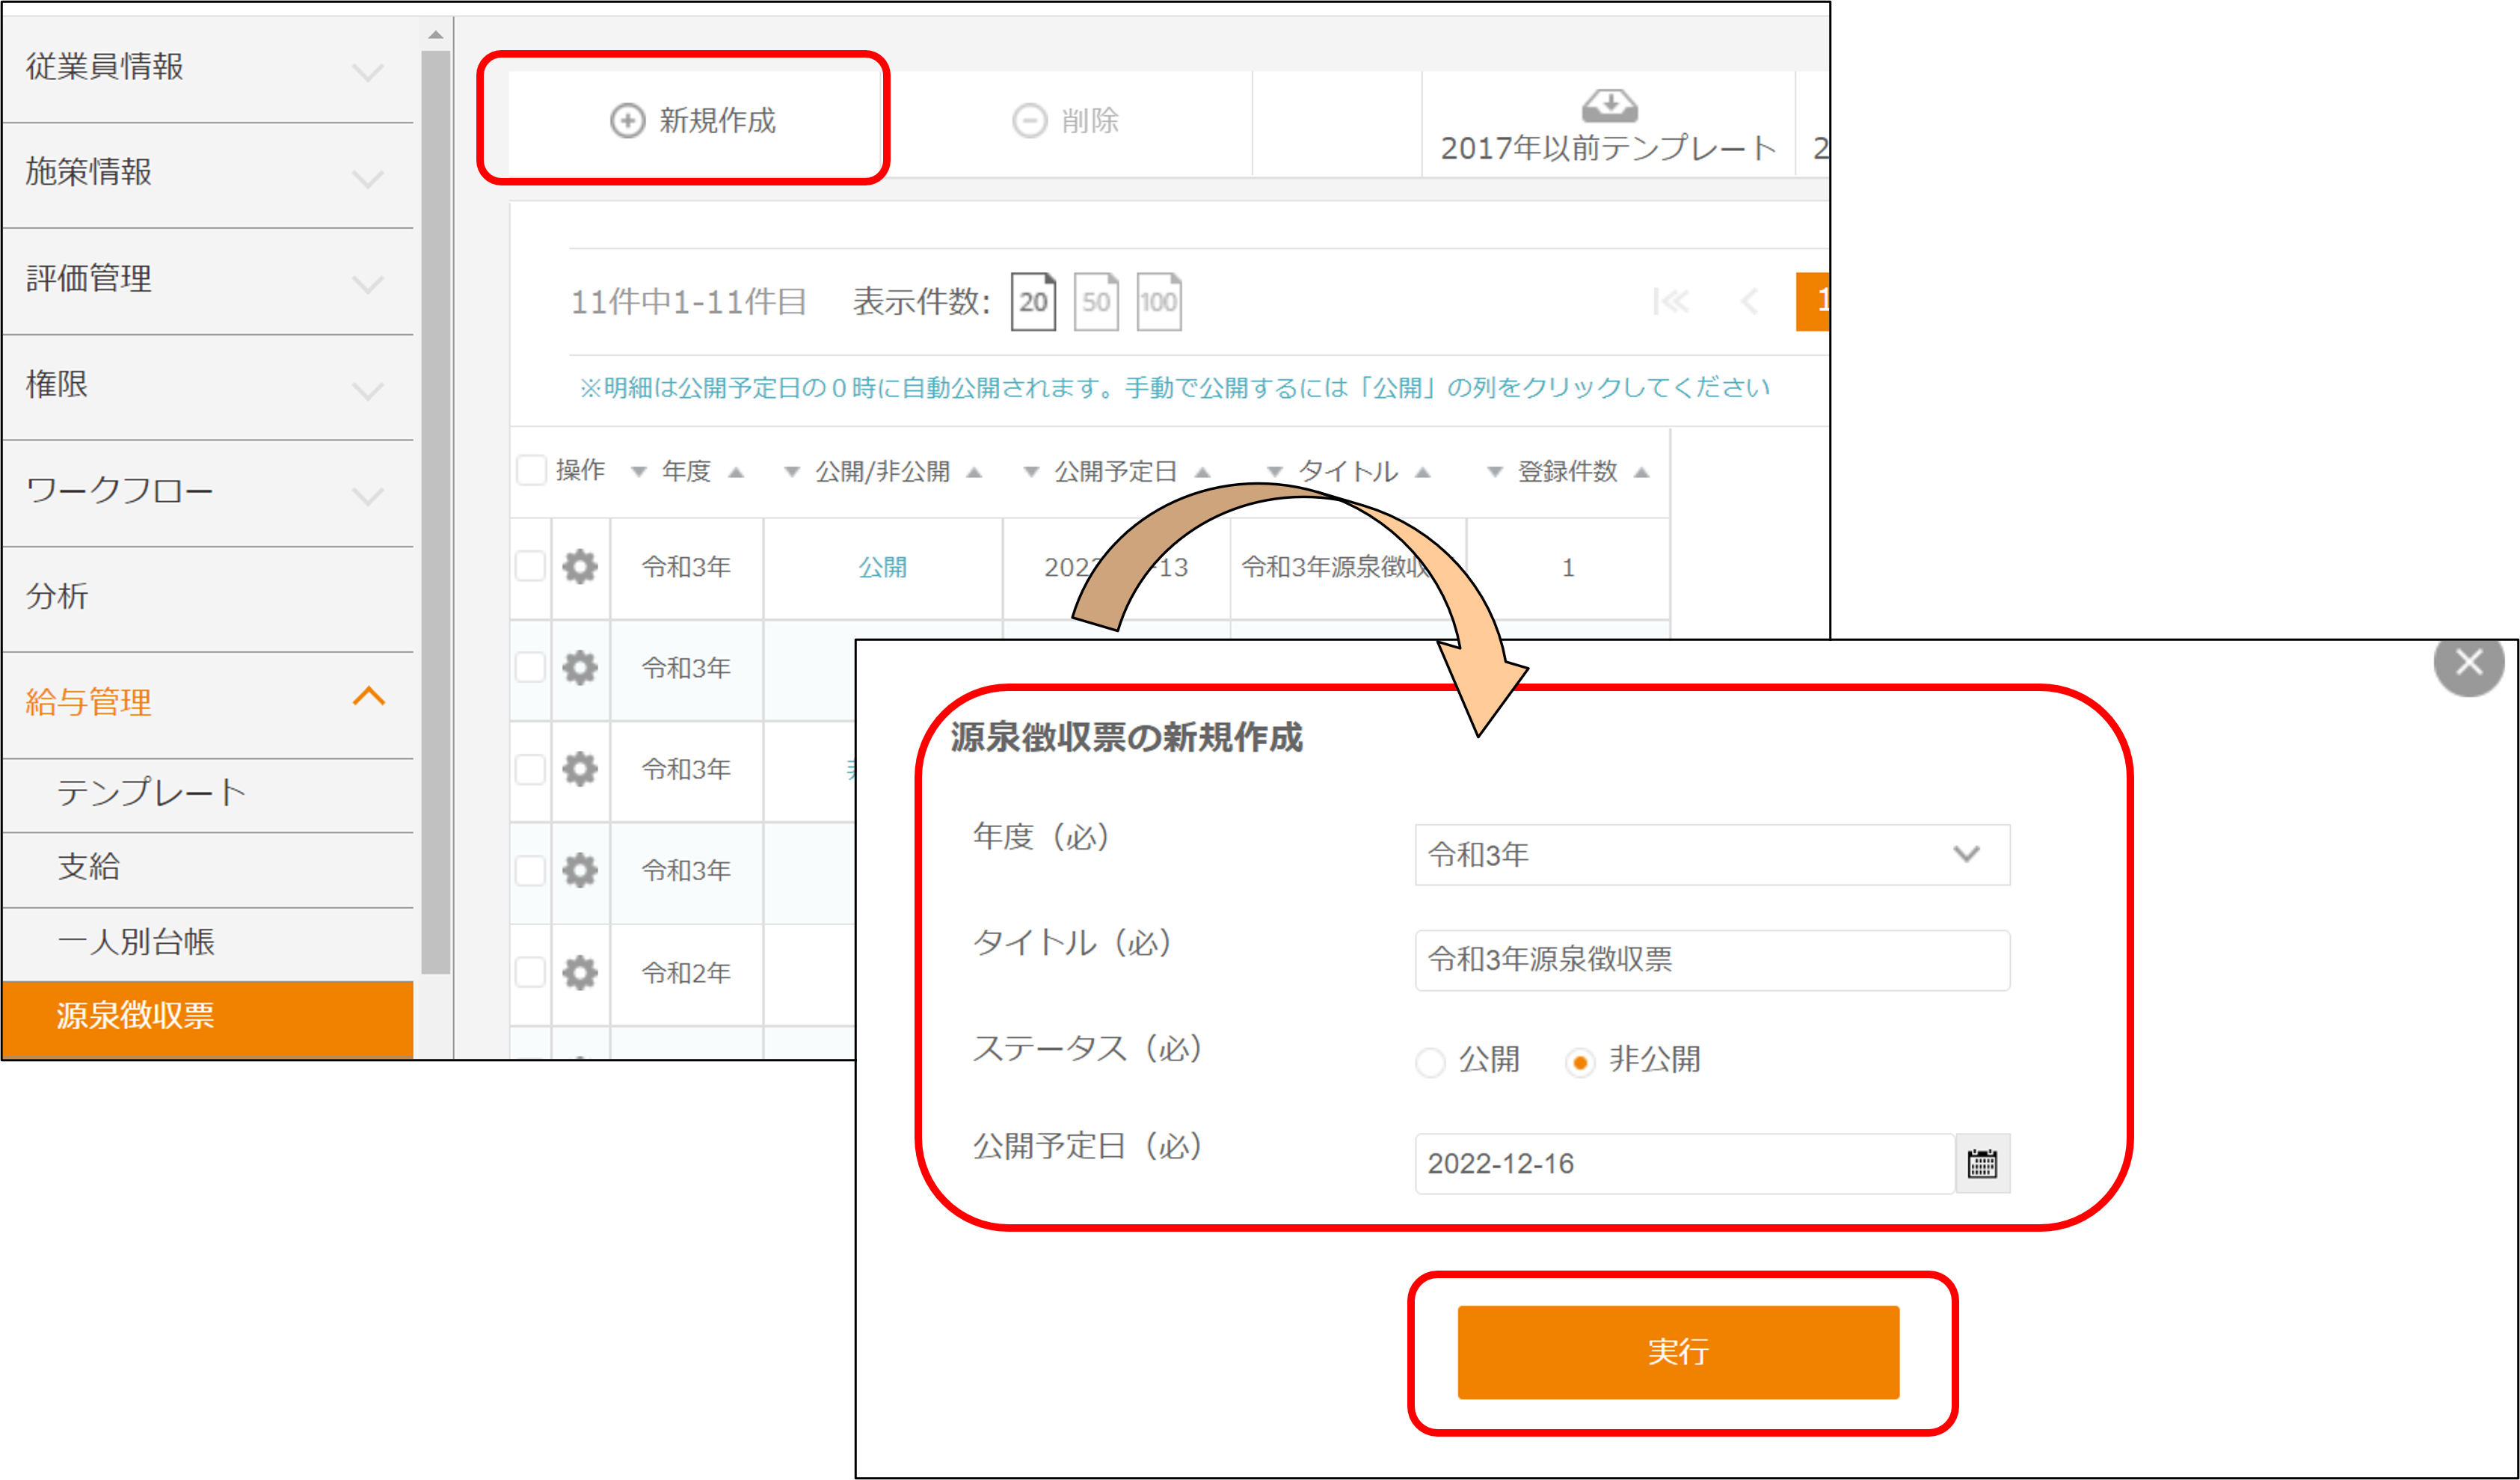The width and height of the screenshot is (2520, 1480).
Task: Open gear menu for fourth 令和3年 row
Action: [580, 870]
